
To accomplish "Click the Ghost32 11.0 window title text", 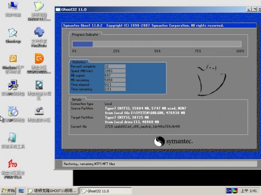I will pyautogui.click(x=74, y=10).
